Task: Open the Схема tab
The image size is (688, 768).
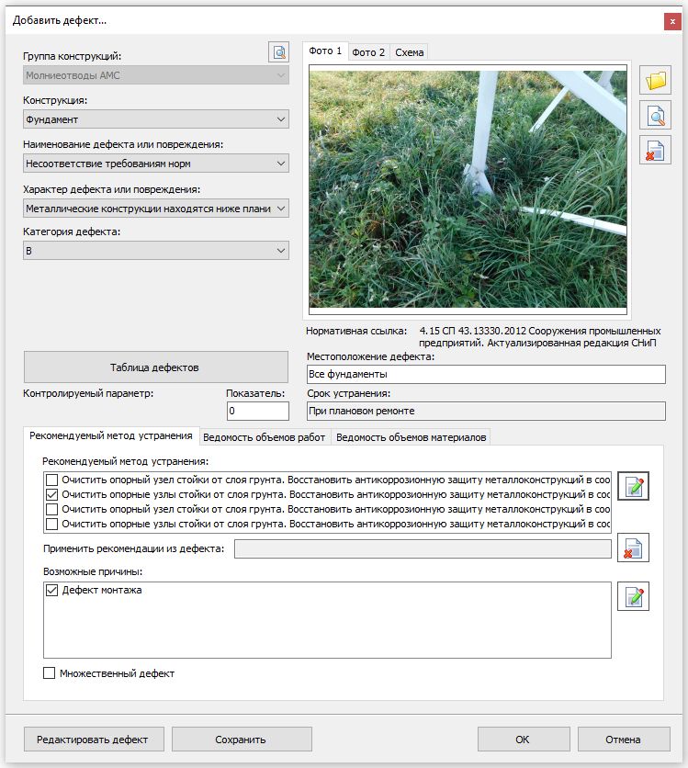Action: point(409,52)
